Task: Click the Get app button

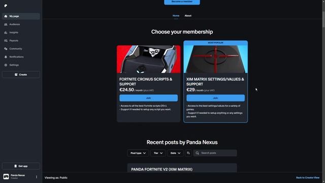Action: coord(21,166)
